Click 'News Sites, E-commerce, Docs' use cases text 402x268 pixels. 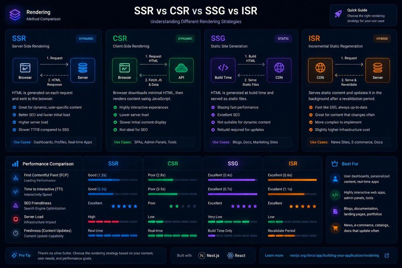click(x=357, y=142)
